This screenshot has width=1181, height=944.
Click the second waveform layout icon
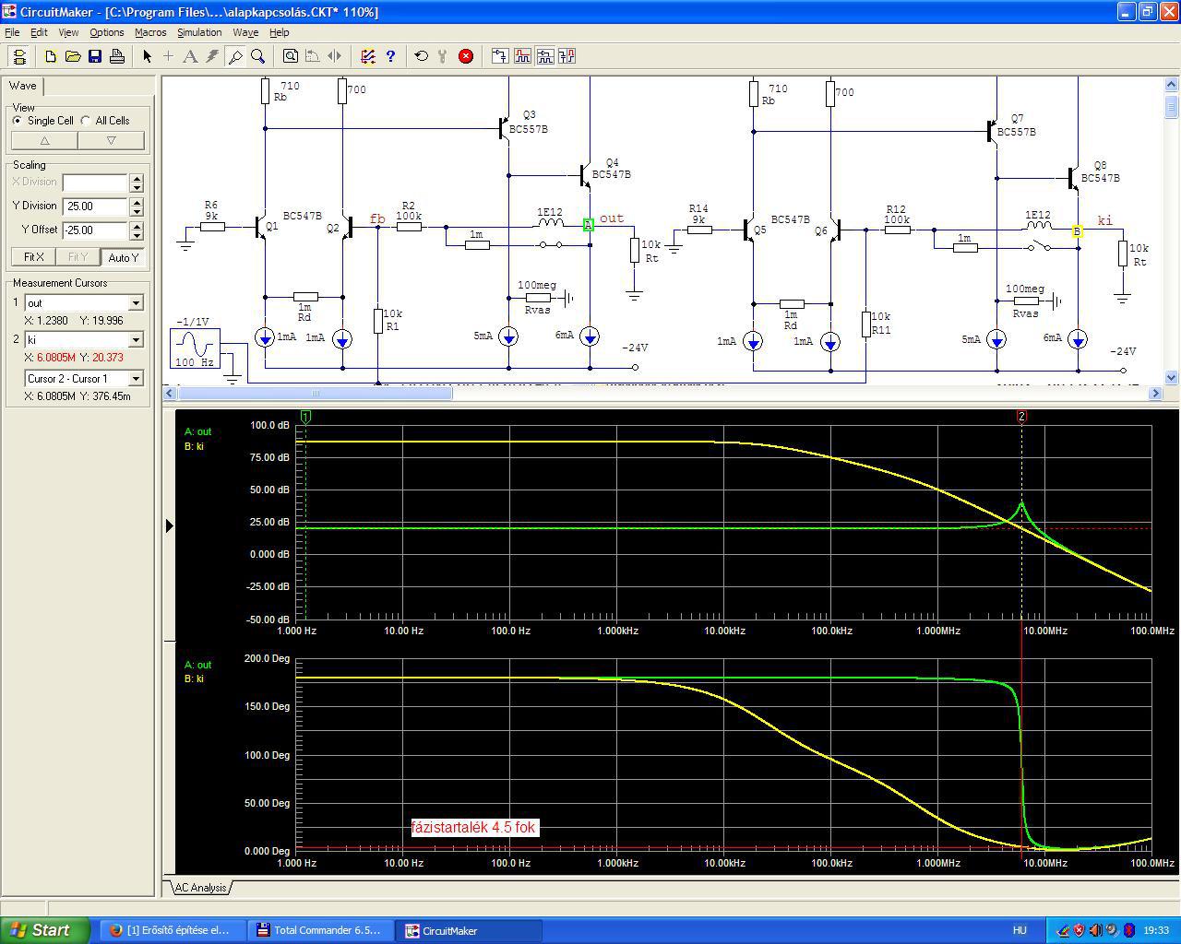[x=522, y=56]
